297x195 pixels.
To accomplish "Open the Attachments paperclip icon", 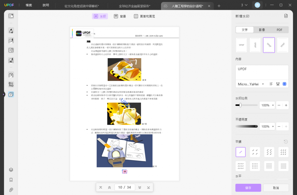I will (11, 190).
